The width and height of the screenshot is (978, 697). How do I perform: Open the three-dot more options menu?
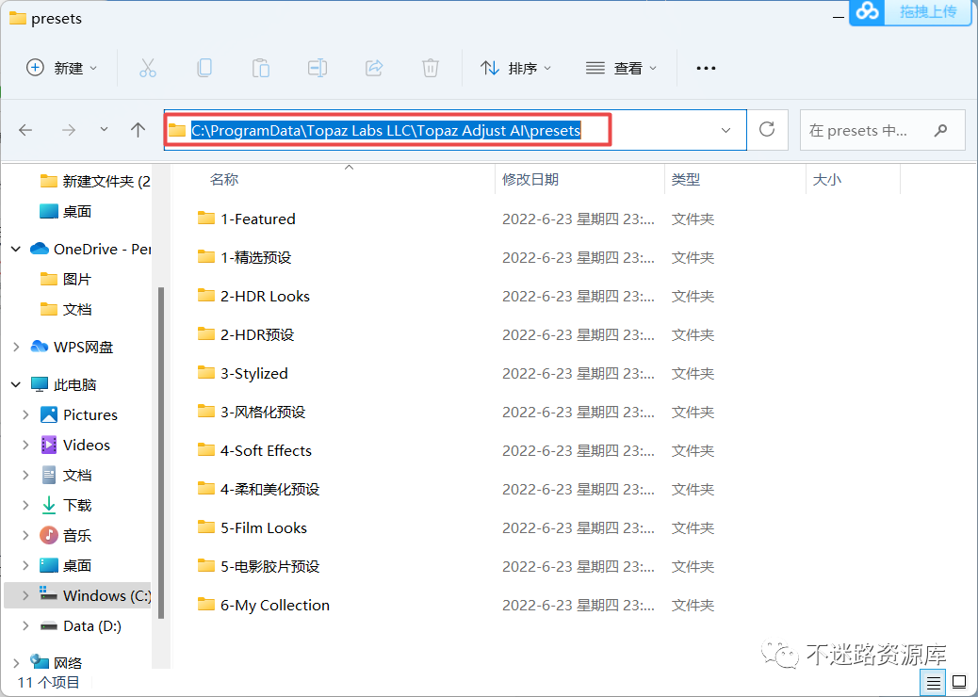coord(706,68)
